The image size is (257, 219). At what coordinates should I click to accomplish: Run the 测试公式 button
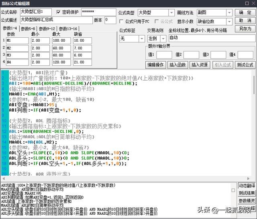245,65
